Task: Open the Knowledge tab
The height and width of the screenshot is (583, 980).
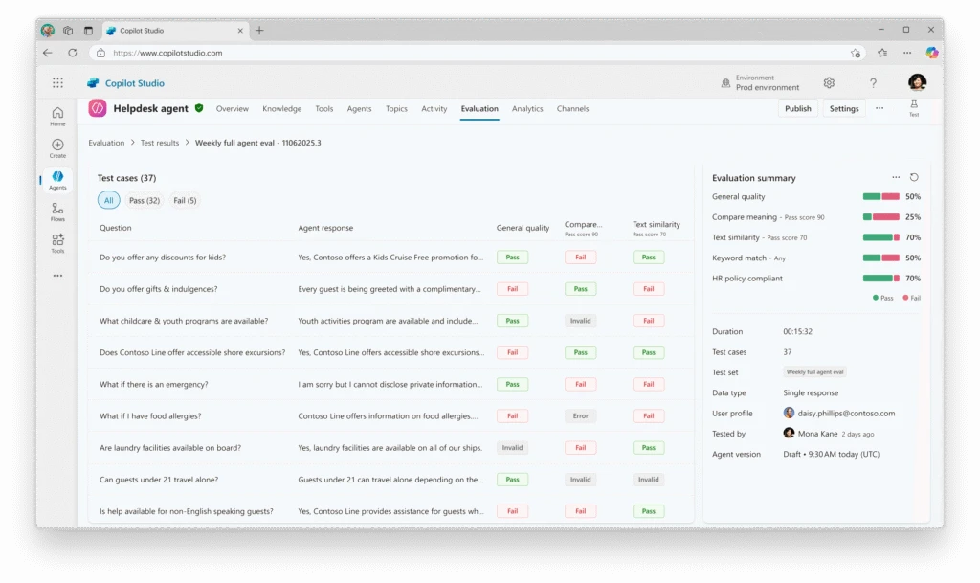Action: point(281,109)
